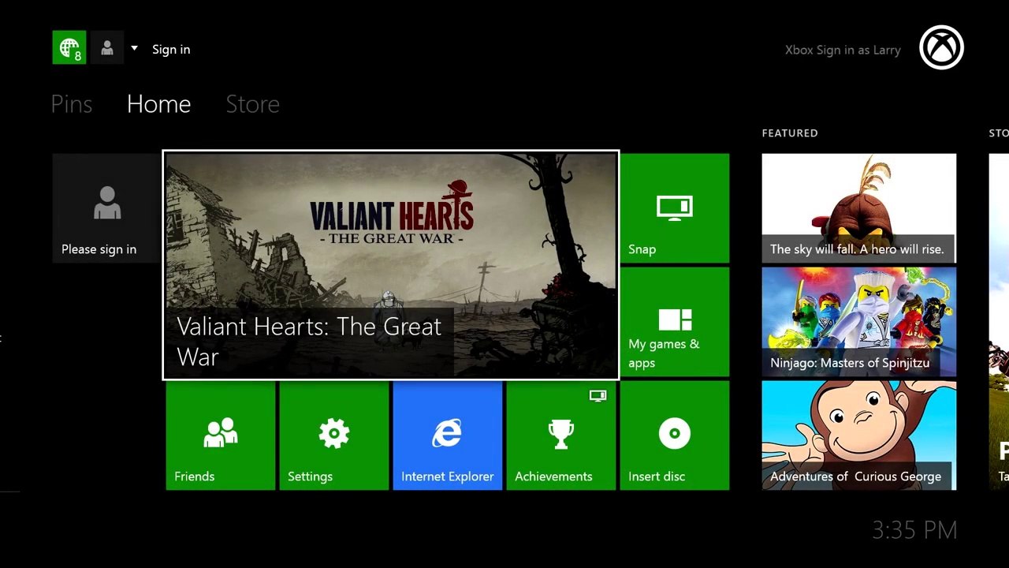Image resolution: width=1009 pixels, height=568 pixels.
Task: Switch to the Store tab
Action: click(x=252, y=104)
